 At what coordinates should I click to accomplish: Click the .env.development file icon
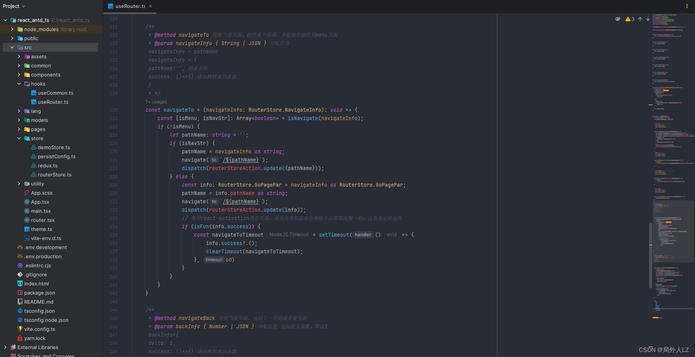[20, 247]
